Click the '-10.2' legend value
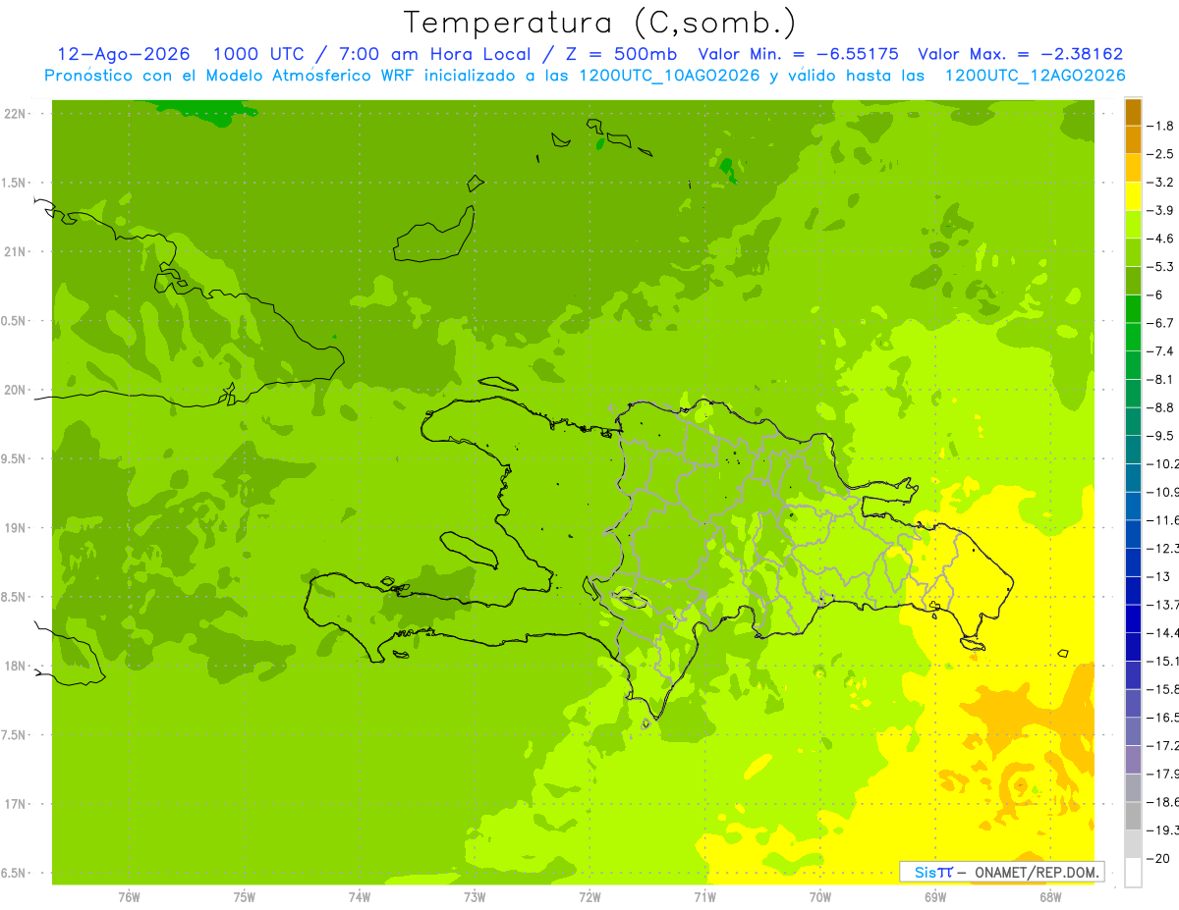 click(1162, 463)
